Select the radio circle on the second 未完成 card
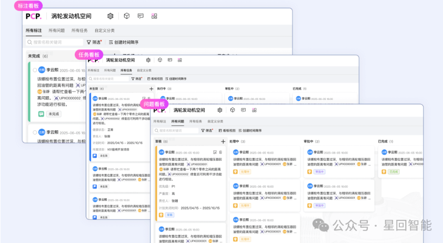Screen dimensions: 443x243 [35, 132]
